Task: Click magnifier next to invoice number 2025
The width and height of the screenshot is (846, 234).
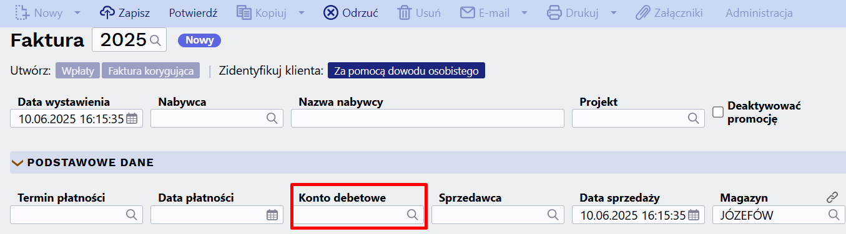Action: coord(155,40)
